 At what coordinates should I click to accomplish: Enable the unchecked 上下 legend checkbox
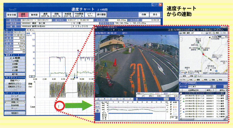pyautogui.click(x=171, y=112)
